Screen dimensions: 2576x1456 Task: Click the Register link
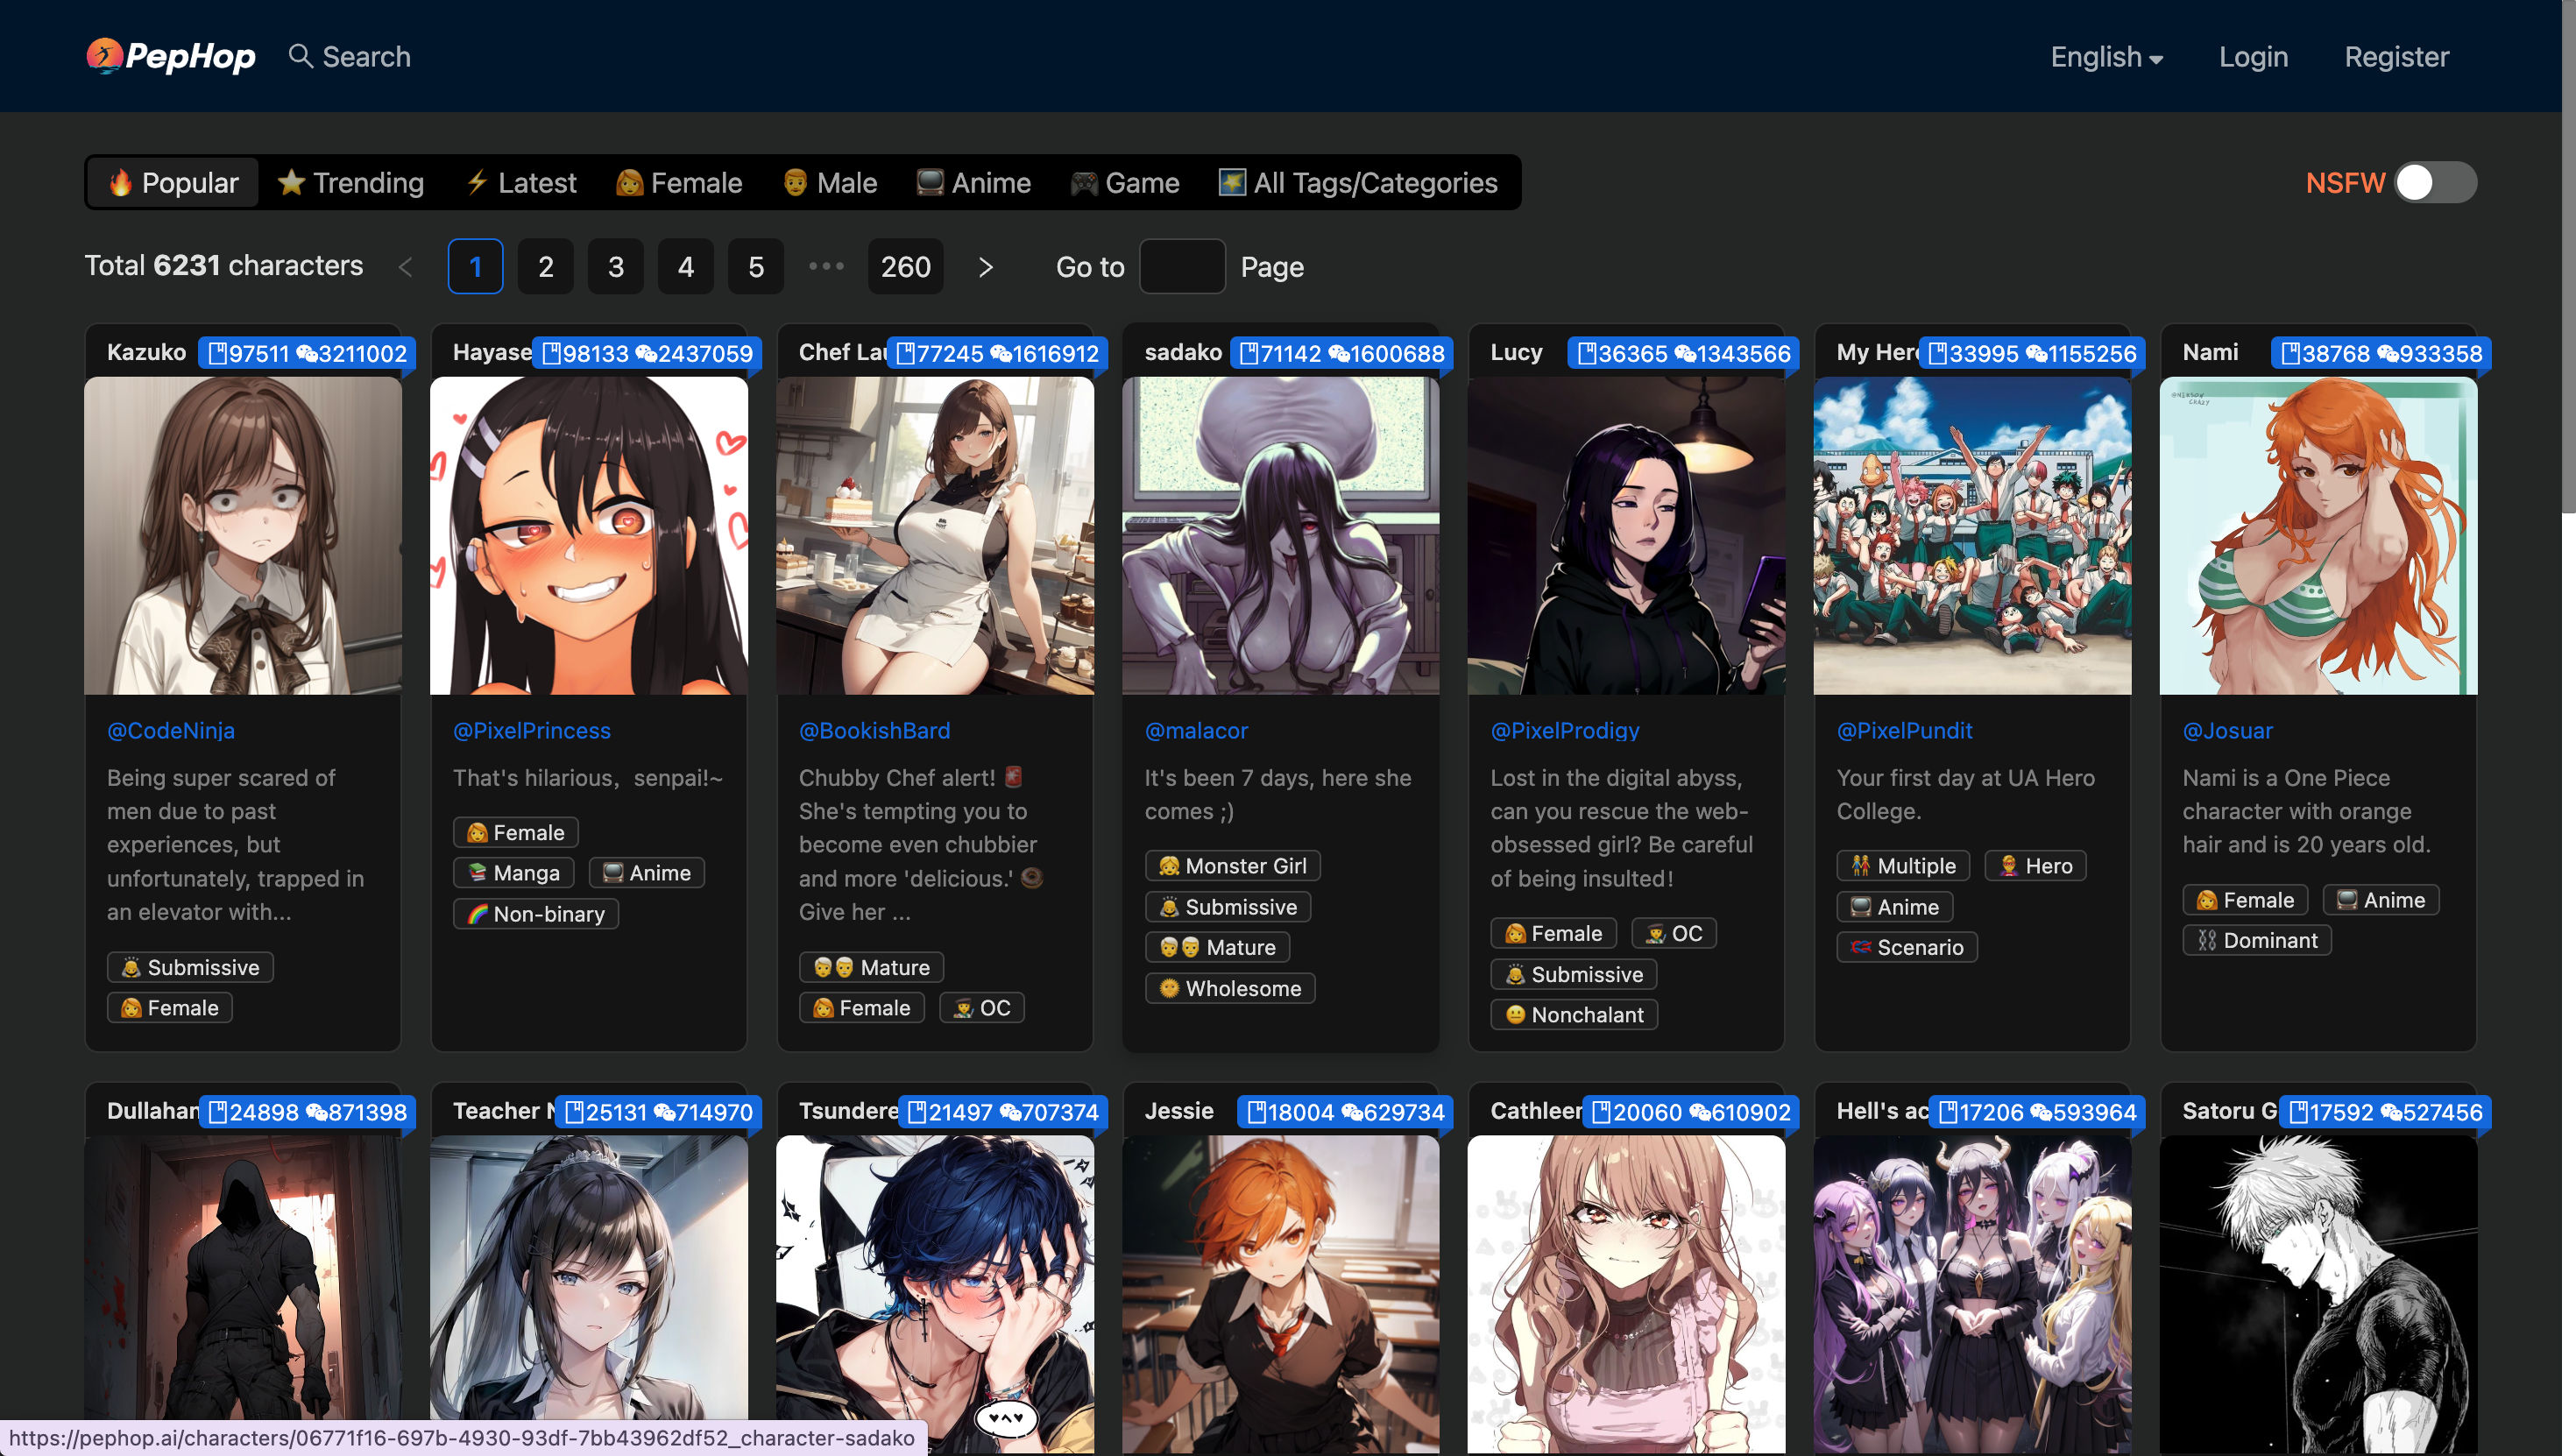tap(2396, 57)
